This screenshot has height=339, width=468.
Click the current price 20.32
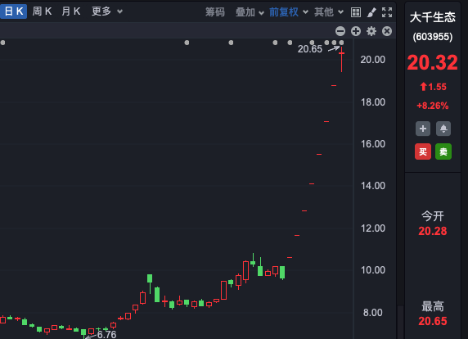(433, 62)
